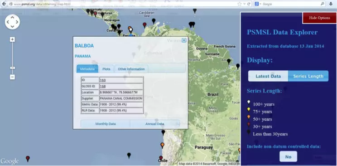Reload the page with the refresh icon
This screenshot has height=166, width=337.
pos(249,4)
